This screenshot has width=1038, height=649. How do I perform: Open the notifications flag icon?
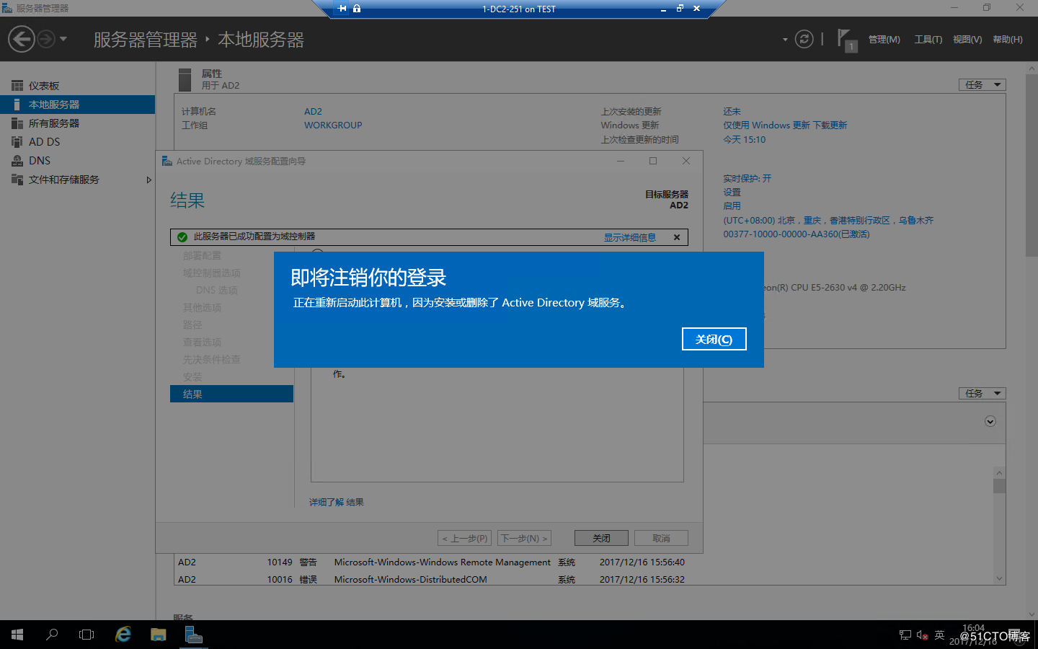point(847,40)
